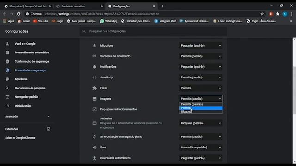
Task: Open the Som permission dropdown
Action: tap(201, 148)
